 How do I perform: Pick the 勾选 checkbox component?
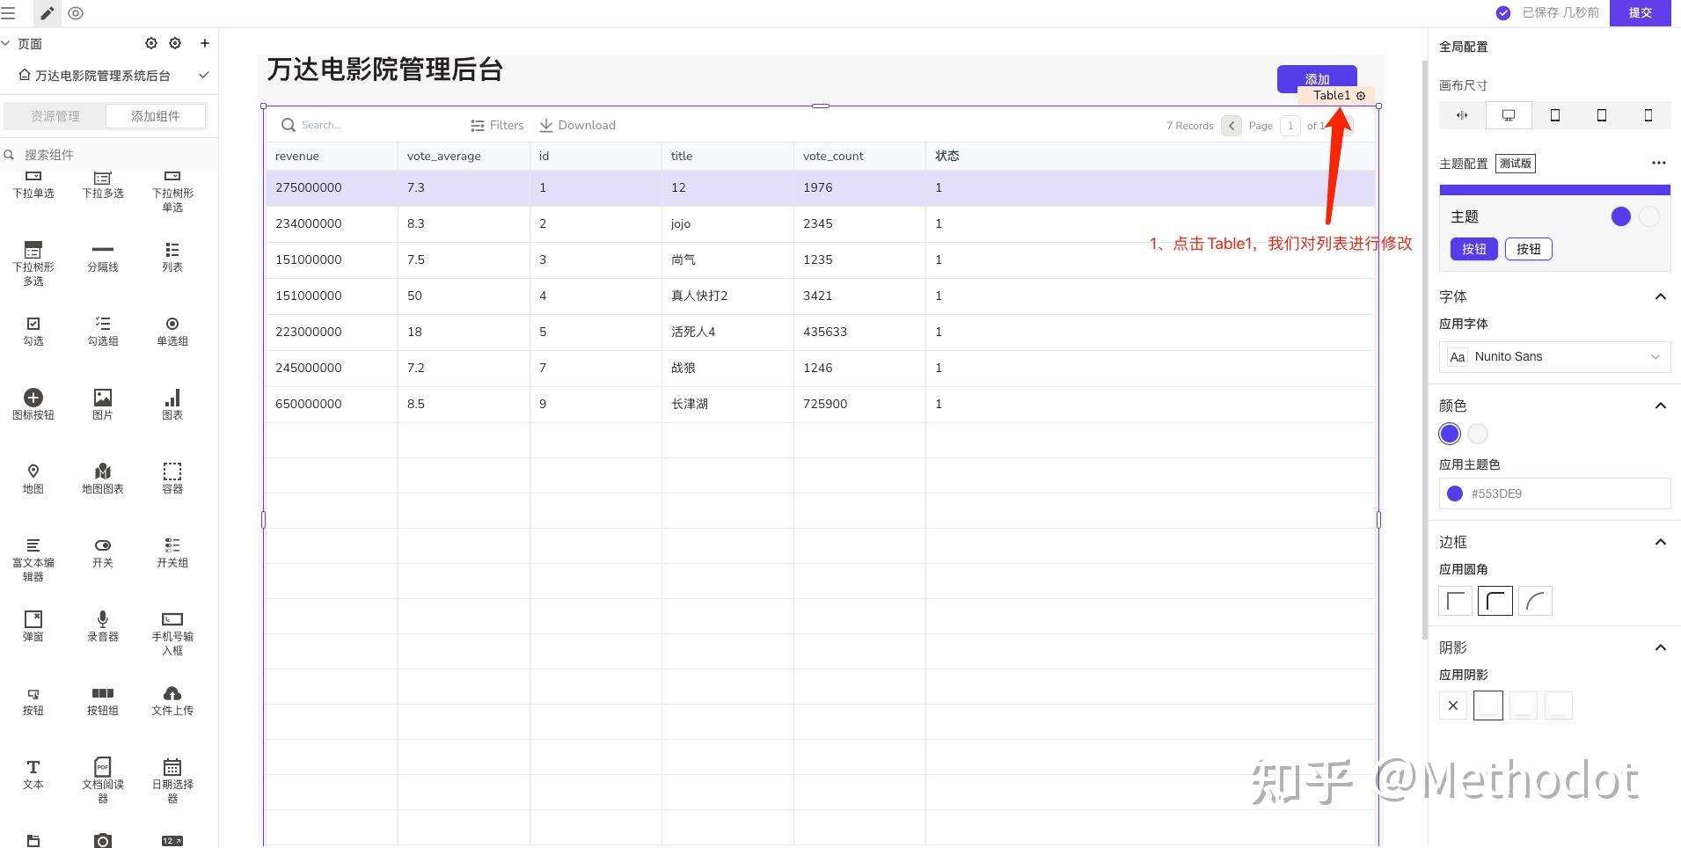[x=33, y=332]
